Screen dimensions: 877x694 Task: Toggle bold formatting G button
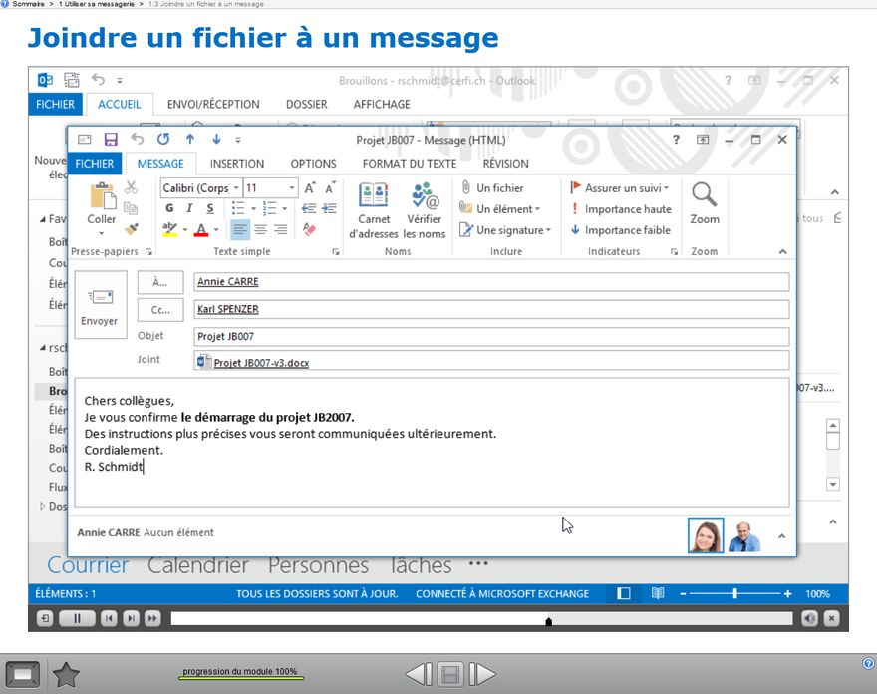(169, 209)
